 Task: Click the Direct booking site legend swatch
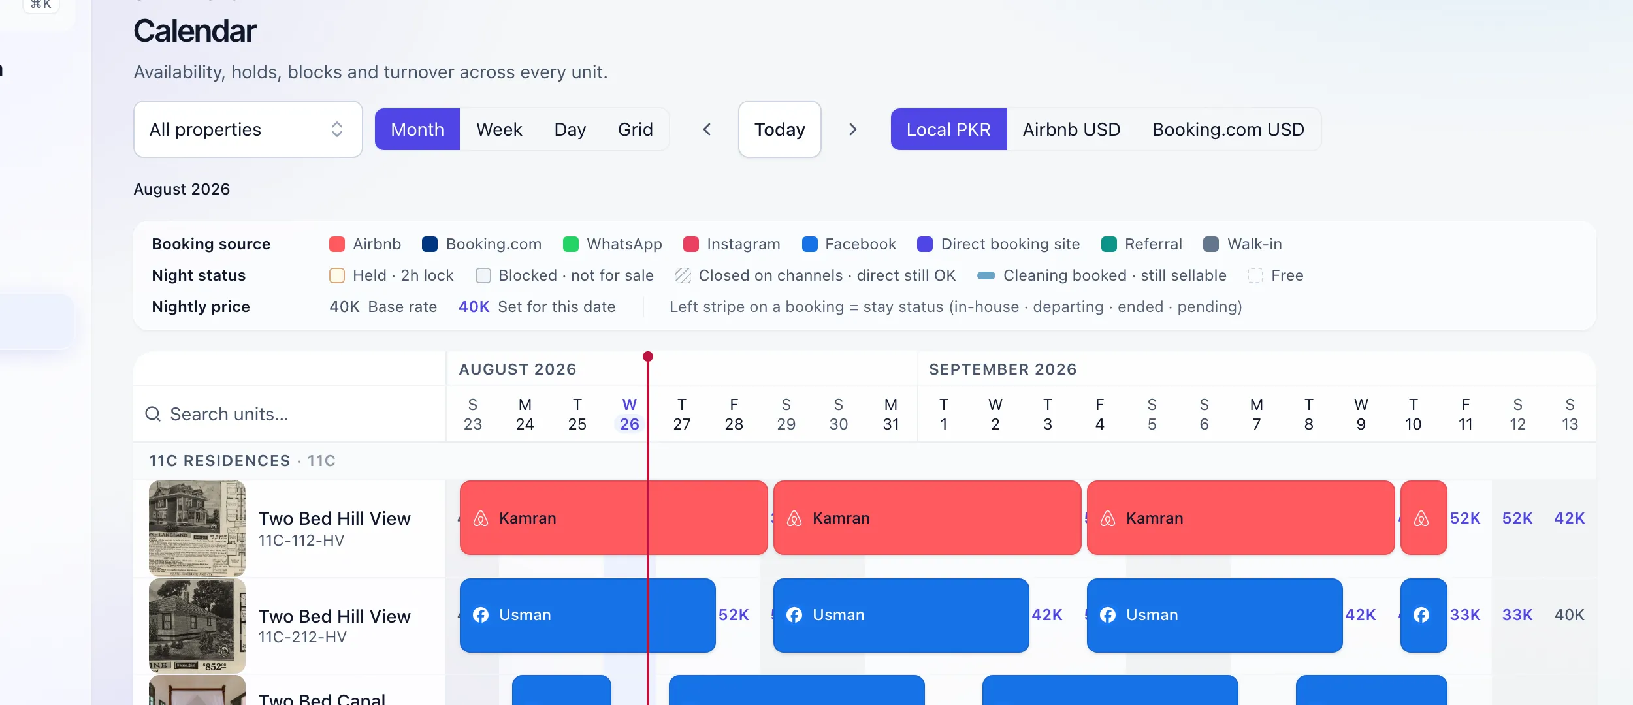[925, 244]
